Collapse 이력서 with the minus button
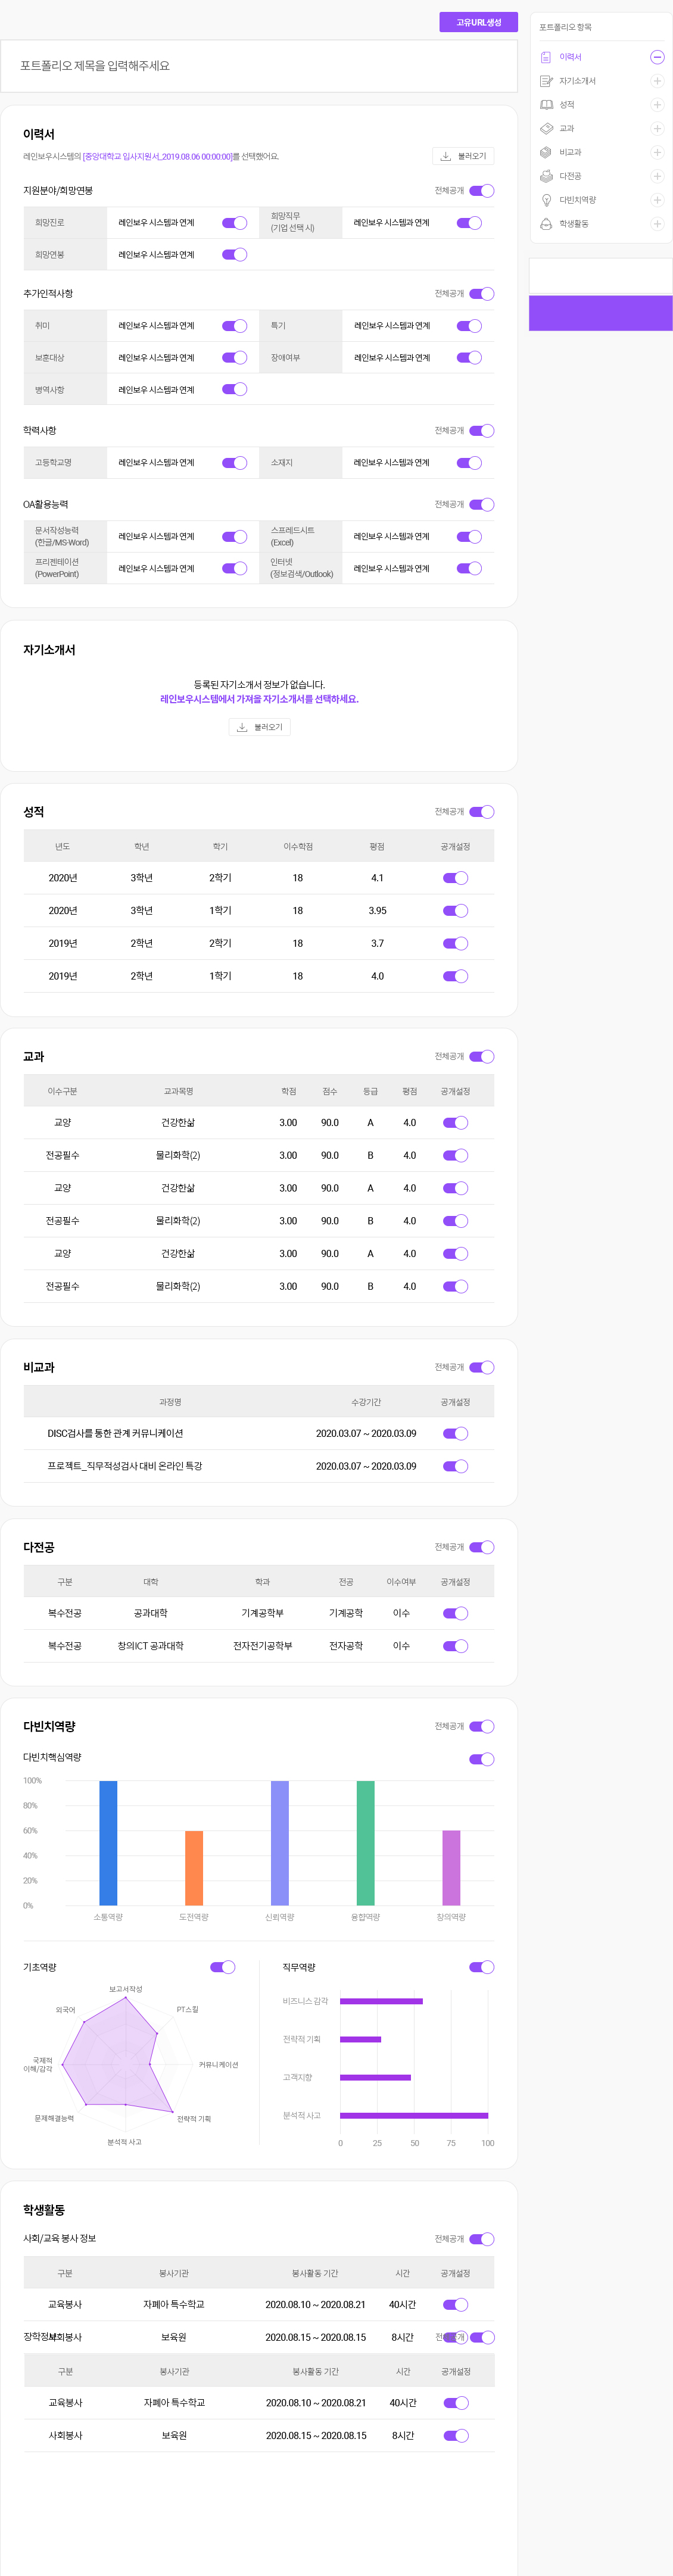The image size is (673, 2576). [x=657, y=57]
